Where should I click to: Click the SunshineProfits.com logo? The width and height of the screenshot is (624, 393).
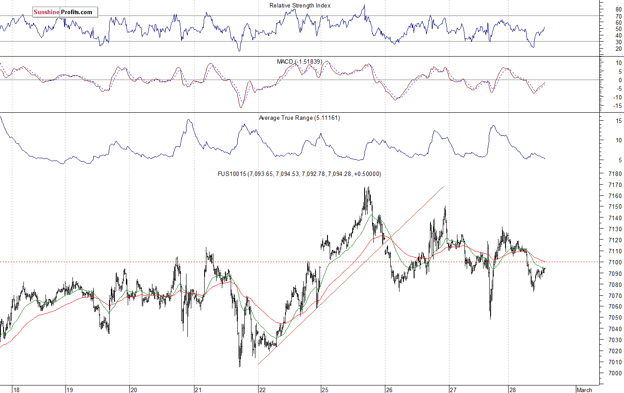tap(65, 12)
